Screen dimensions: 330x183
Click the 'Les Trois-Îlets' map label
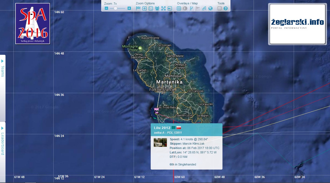(166, 107)
